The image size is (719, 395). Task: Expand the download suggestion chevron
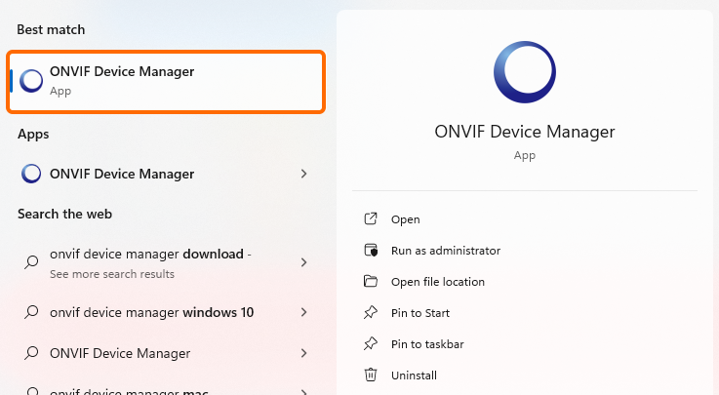pyautogui.click(x=303, y=262)
